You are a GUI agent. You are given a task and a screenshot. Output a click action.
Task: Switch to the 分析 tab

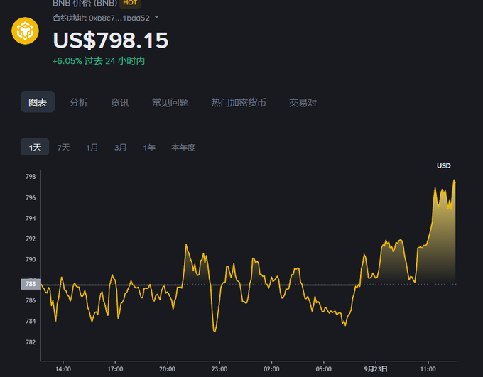click(x=79, y=102)
